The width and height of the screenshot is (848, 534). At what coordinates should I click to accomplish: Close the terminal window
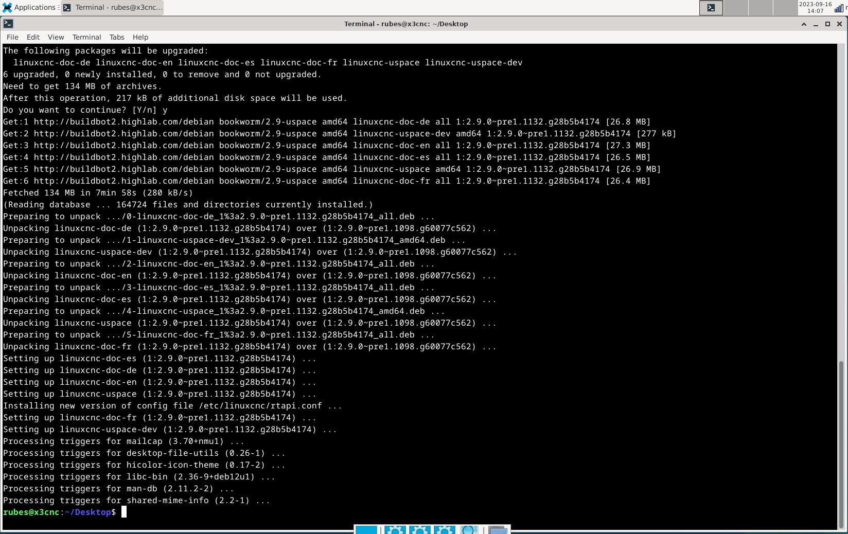click(x=839, y=24)
